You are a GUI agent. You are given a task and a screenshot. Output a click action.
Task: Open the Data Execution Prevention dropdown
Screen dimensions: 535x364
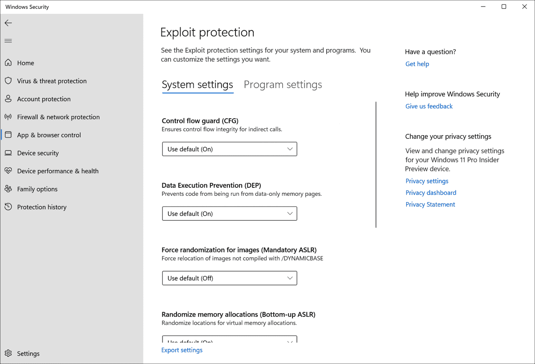click(x=230, y=214)
